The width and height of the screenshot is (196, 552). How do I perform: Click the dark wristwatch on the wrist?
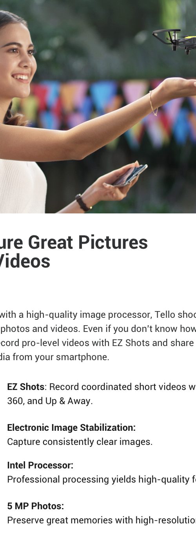[83, 203]
